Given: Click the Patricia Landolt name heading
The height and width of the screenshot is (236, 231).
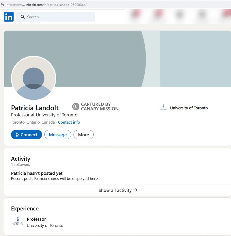Looking at the screenshot, I should pyautogui.click(x=35, y=108).
